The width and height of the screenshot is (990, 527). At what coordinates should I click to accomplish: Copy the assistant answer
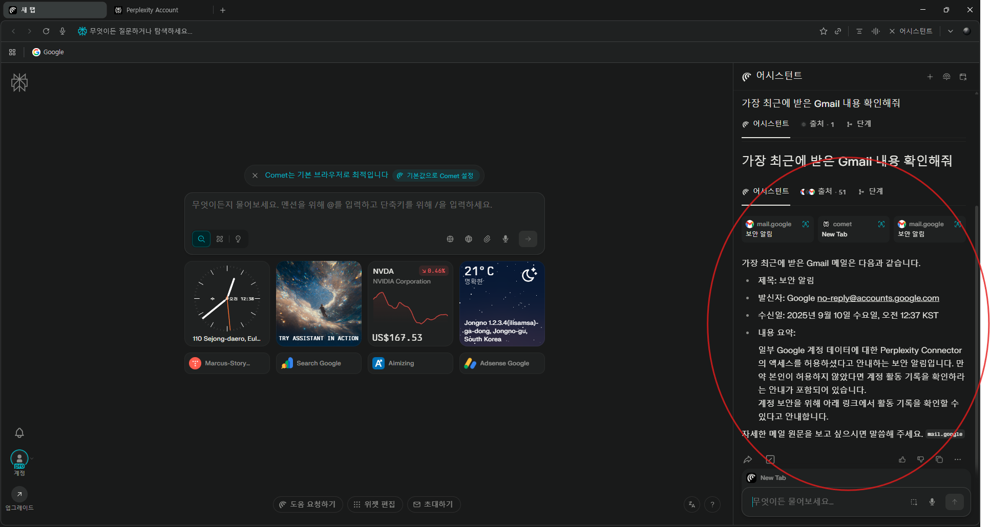[939, 459]
